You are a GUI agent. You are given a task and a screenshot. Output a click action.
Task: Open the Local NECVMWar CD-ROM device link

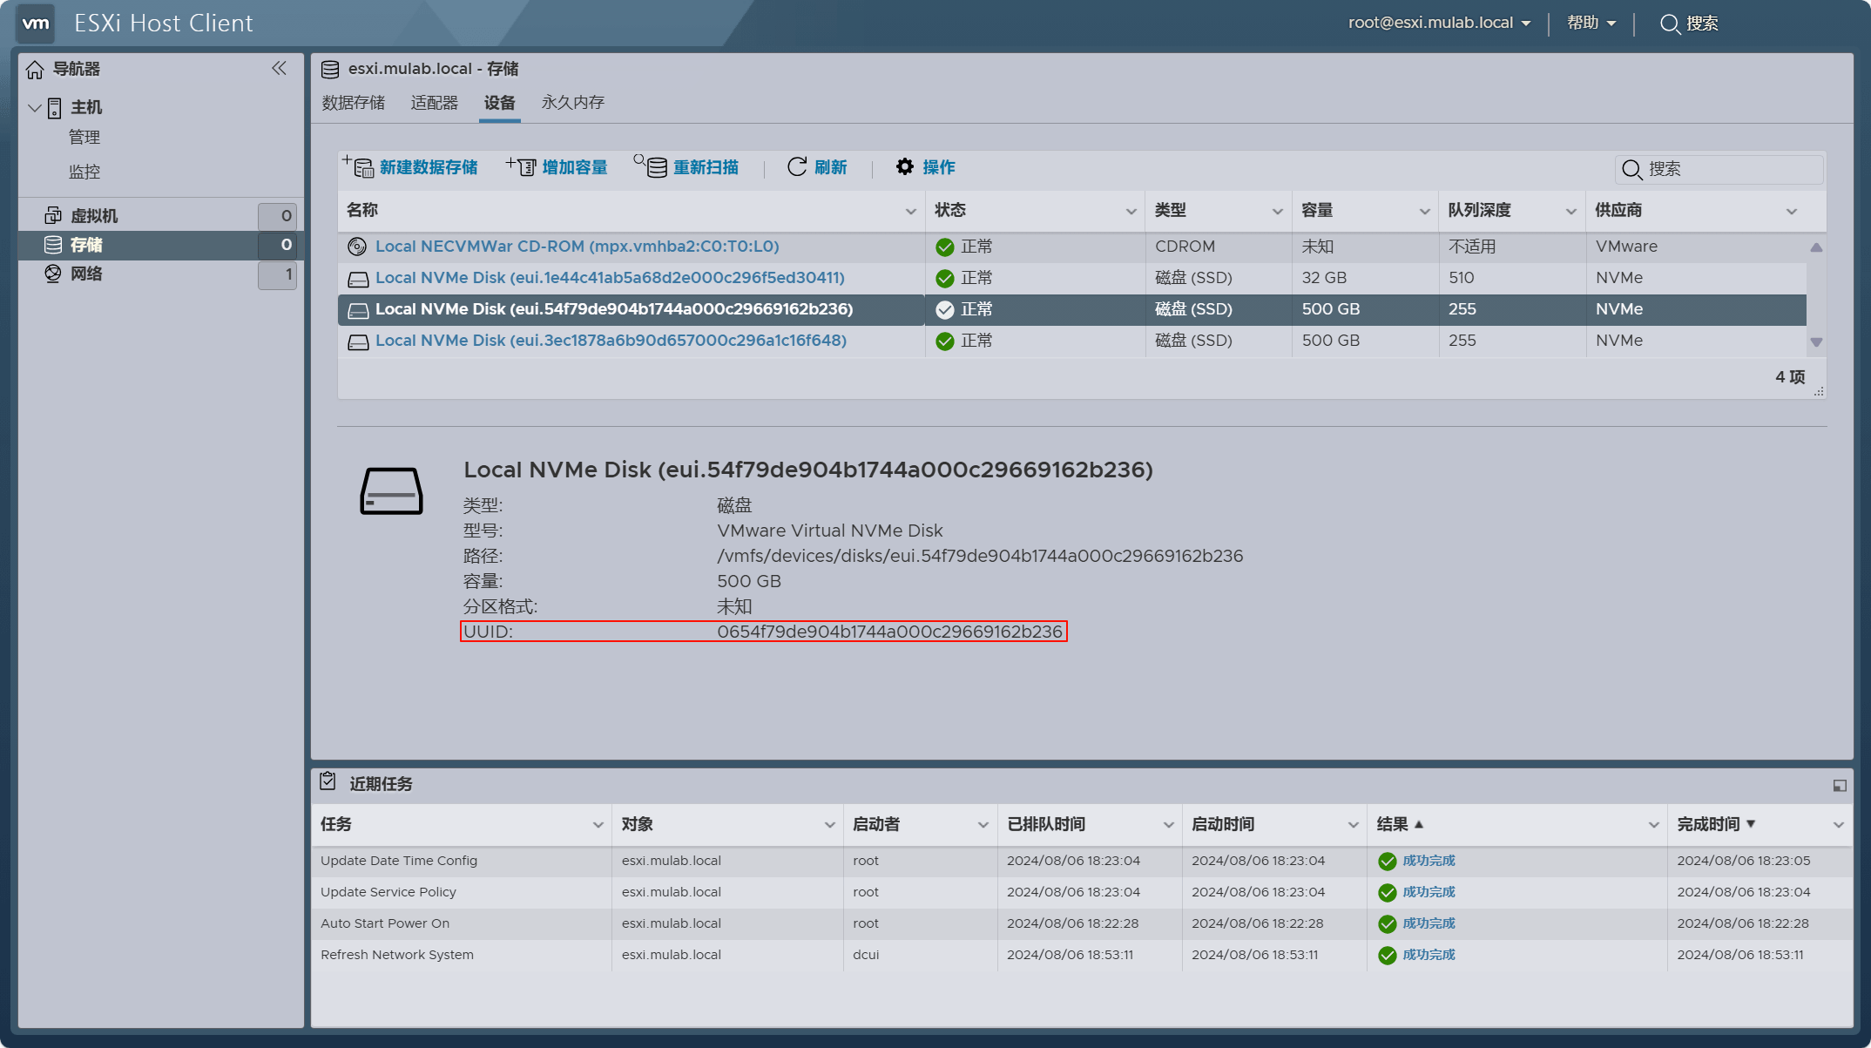[x=578, y=247]
